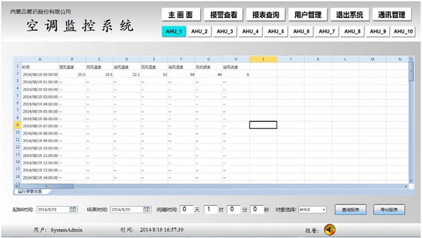Expand the 对象选择 AHU1 dropdown
This screenshot has width=423, height=238.
click(x=324, y=210)
